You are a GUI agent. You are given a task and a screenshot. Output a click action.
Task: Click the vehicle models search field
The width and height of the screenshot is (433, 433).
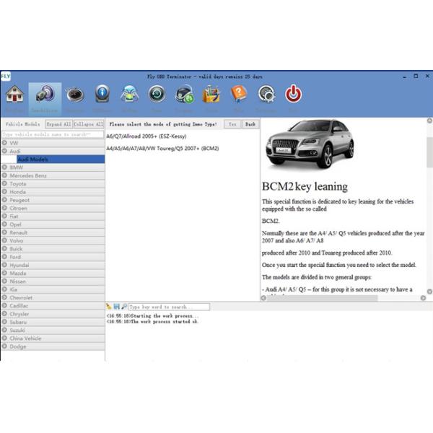pos(52,134)
